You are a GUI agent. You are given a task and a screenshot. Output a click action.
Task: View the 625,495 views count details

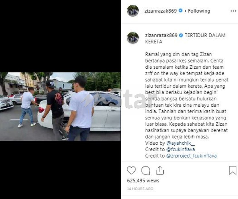click(143, 180)
